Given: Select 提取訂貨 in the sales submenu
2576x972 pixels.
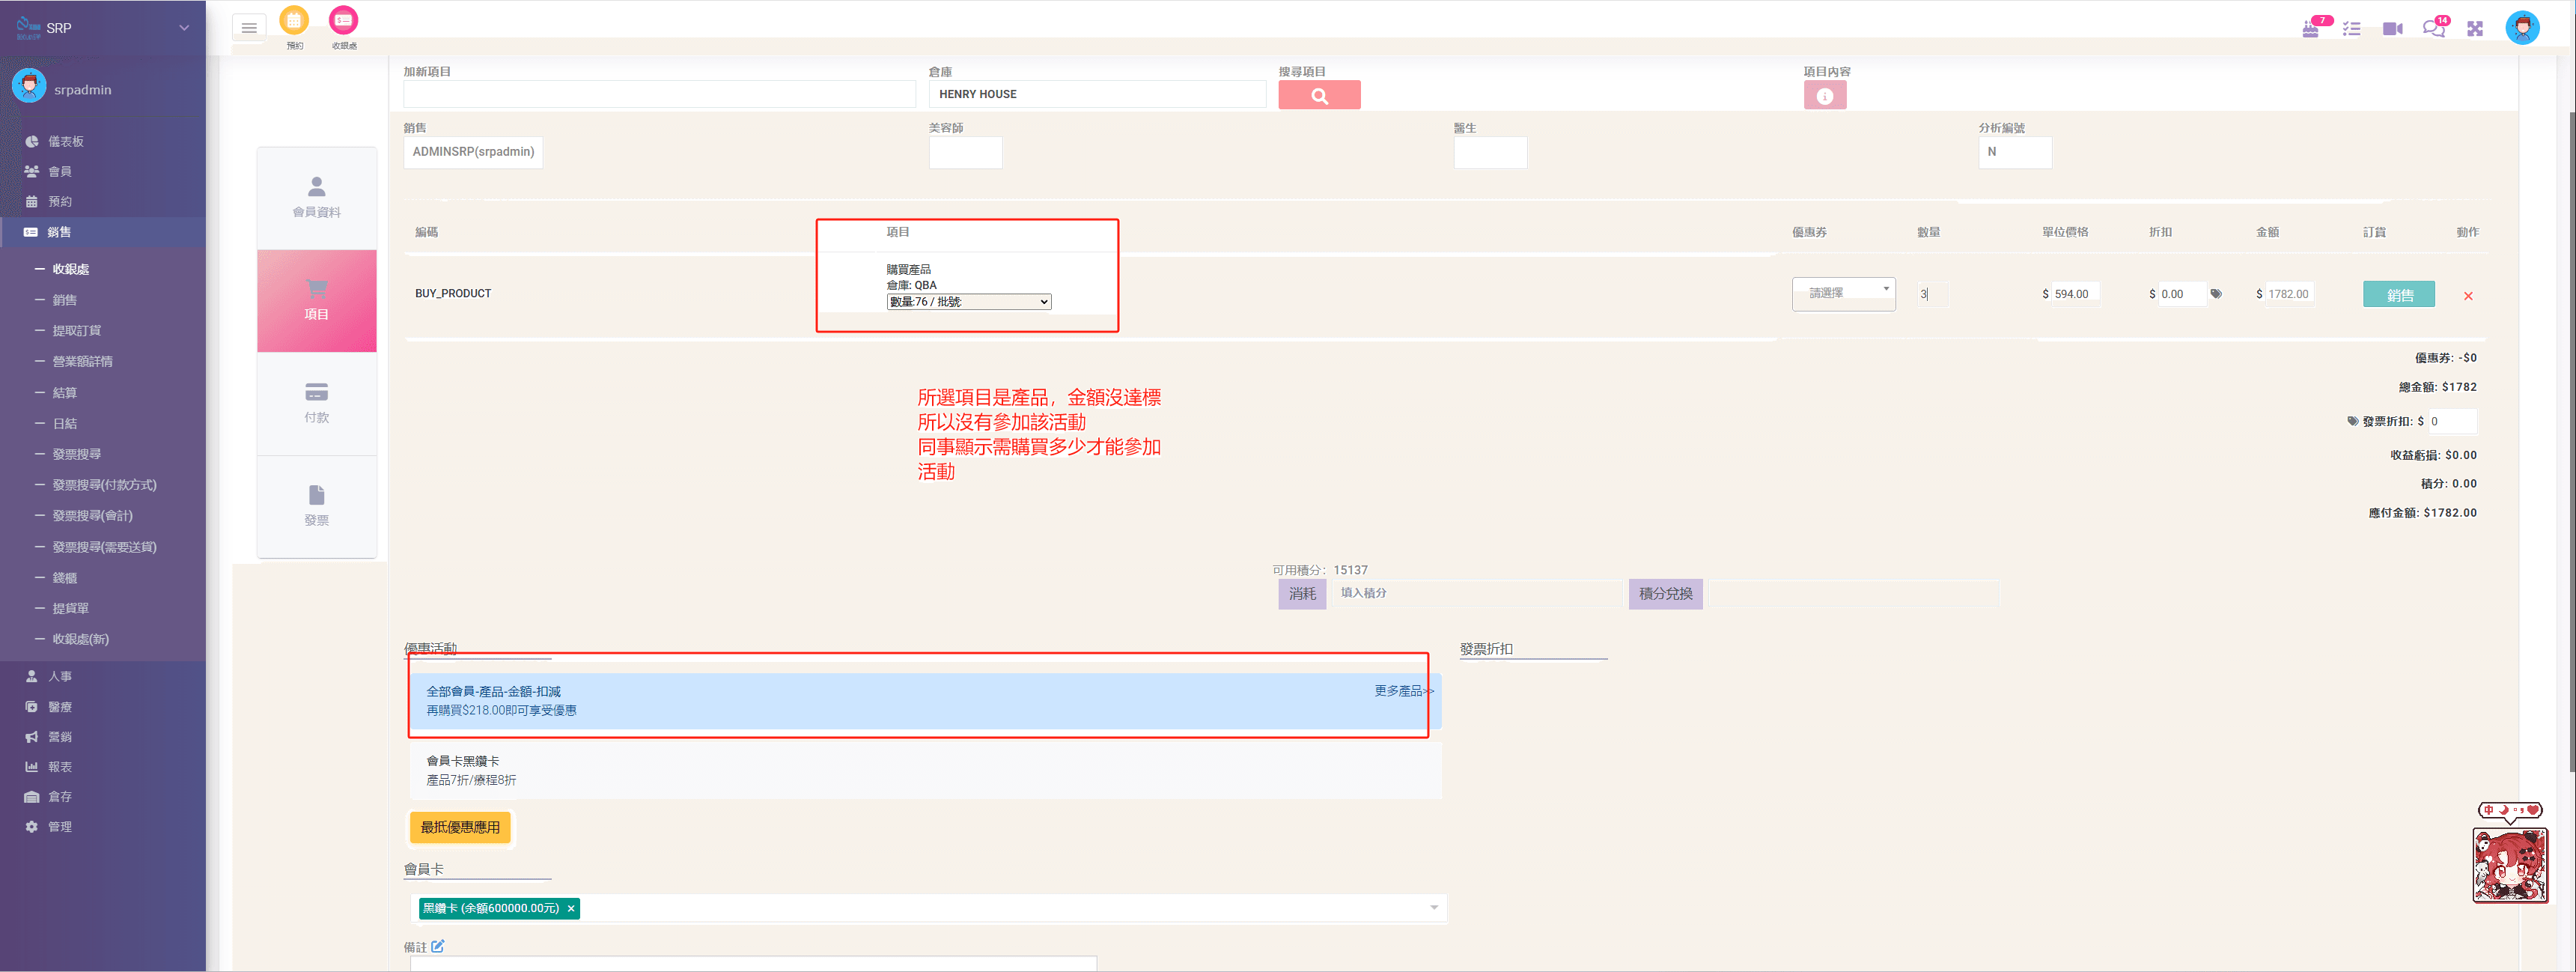Looking at the screenshot, I should pos(77,331).
